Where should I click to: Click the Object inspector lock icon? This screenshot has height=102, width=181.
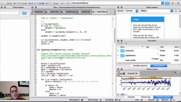click(176, 11)
